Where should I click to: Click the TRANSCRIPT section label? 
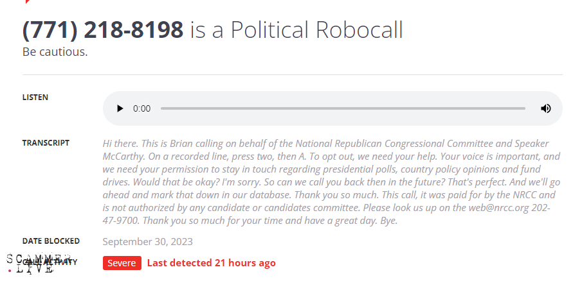(46, 142)
